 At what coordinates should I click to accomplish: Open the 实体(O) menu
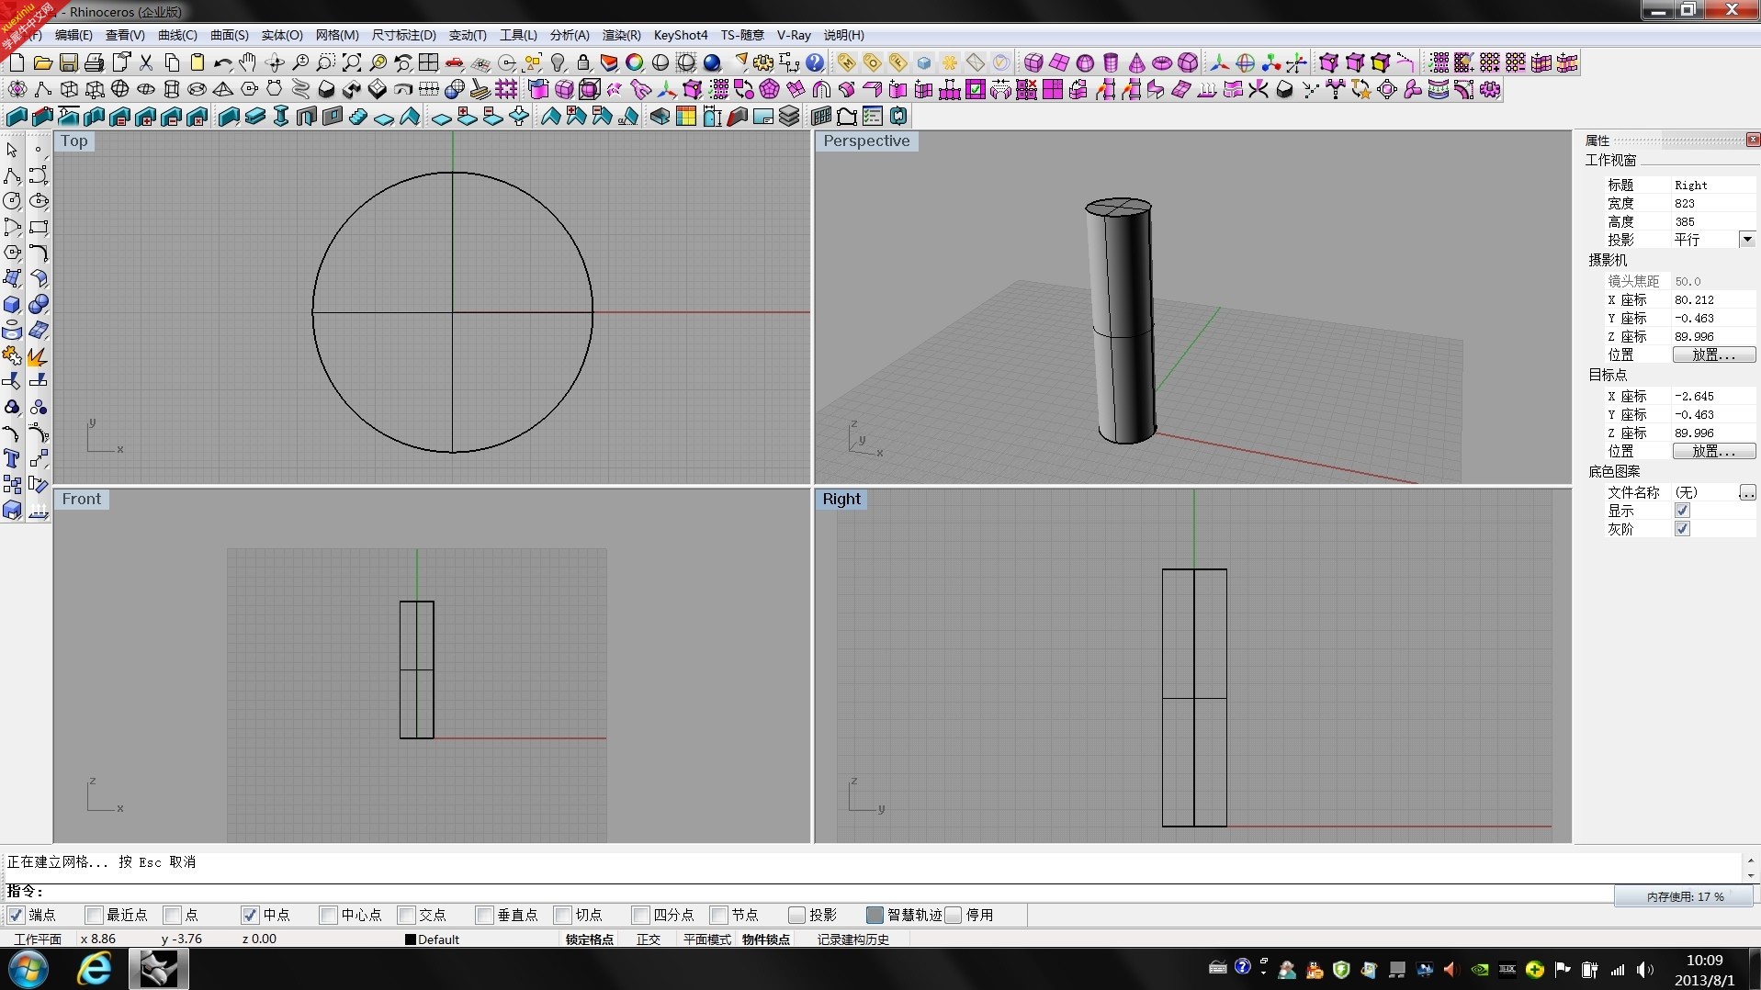click(282, 35)
